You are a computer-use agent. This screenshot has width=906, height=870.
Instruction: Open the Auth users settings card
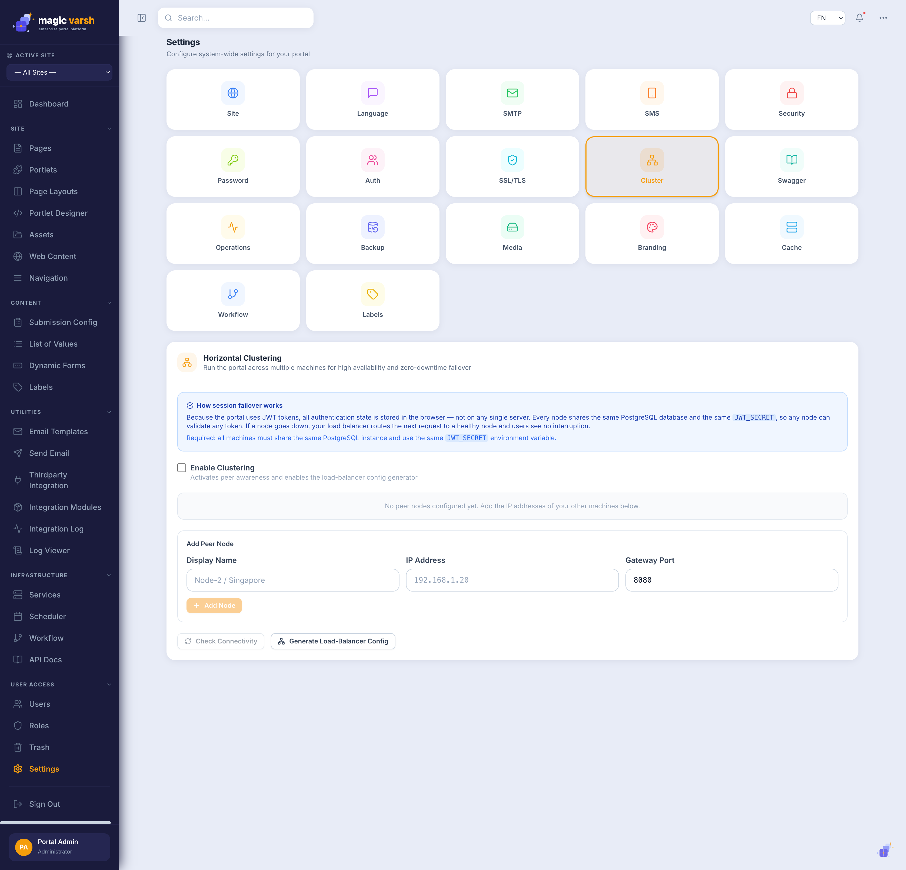tap(372, 167)
